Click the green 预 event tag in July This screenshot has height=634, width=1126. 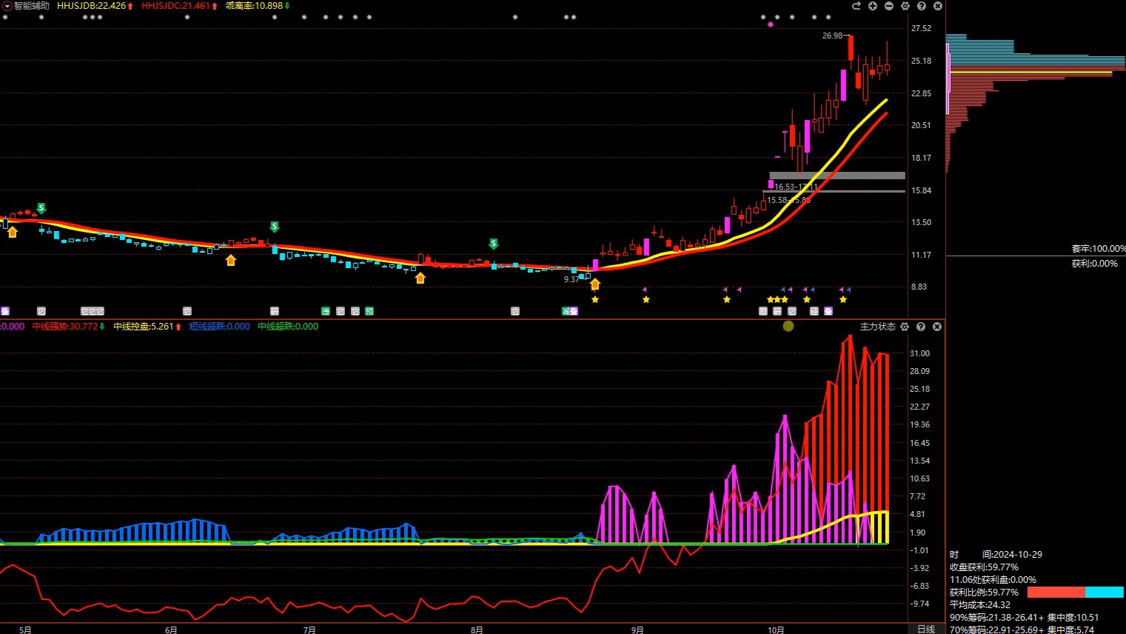pos(369,311)
